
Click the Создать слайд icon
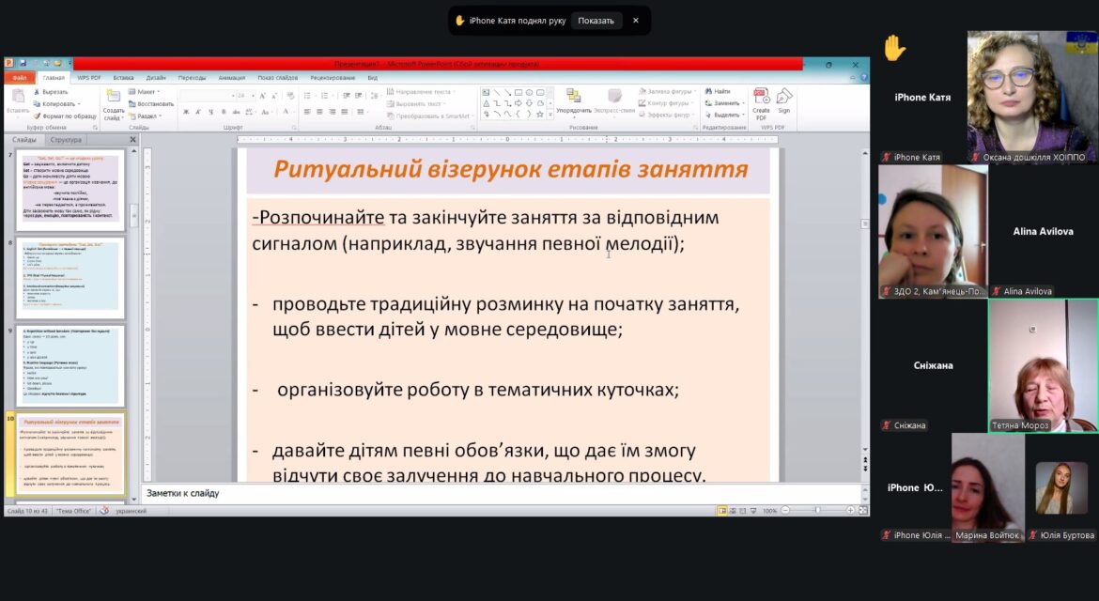tap(113, 103)
